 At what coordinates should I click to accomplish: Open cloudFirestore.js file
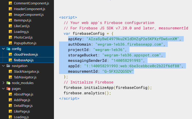(26, 54)
